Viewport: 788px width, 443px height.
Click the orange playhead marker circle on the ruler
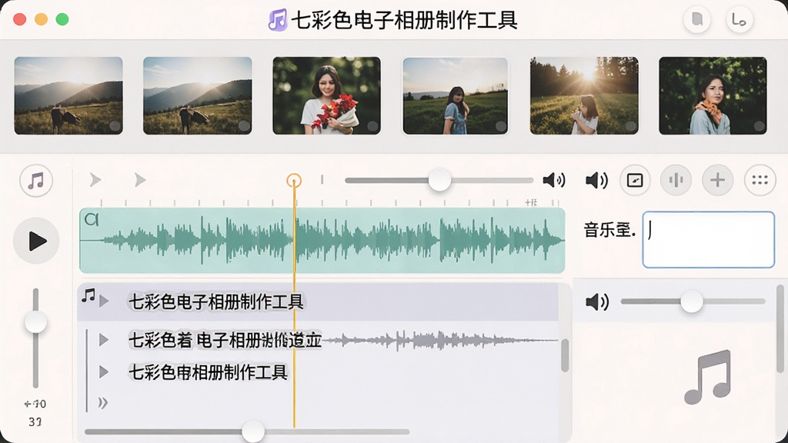point(294,180)
